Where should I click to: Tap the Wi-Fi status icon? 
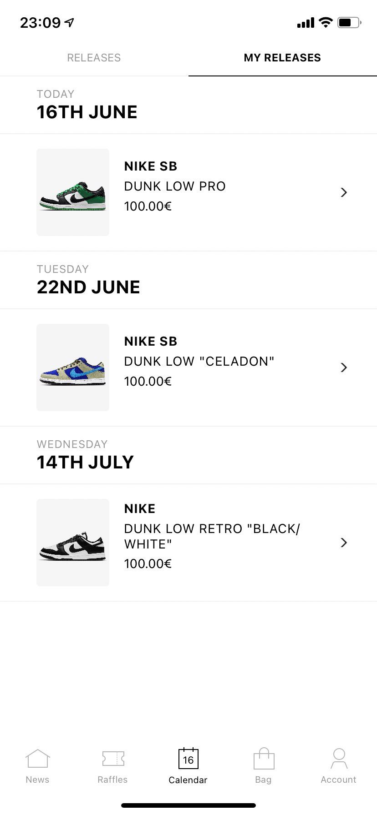click(x=326, y=22)
